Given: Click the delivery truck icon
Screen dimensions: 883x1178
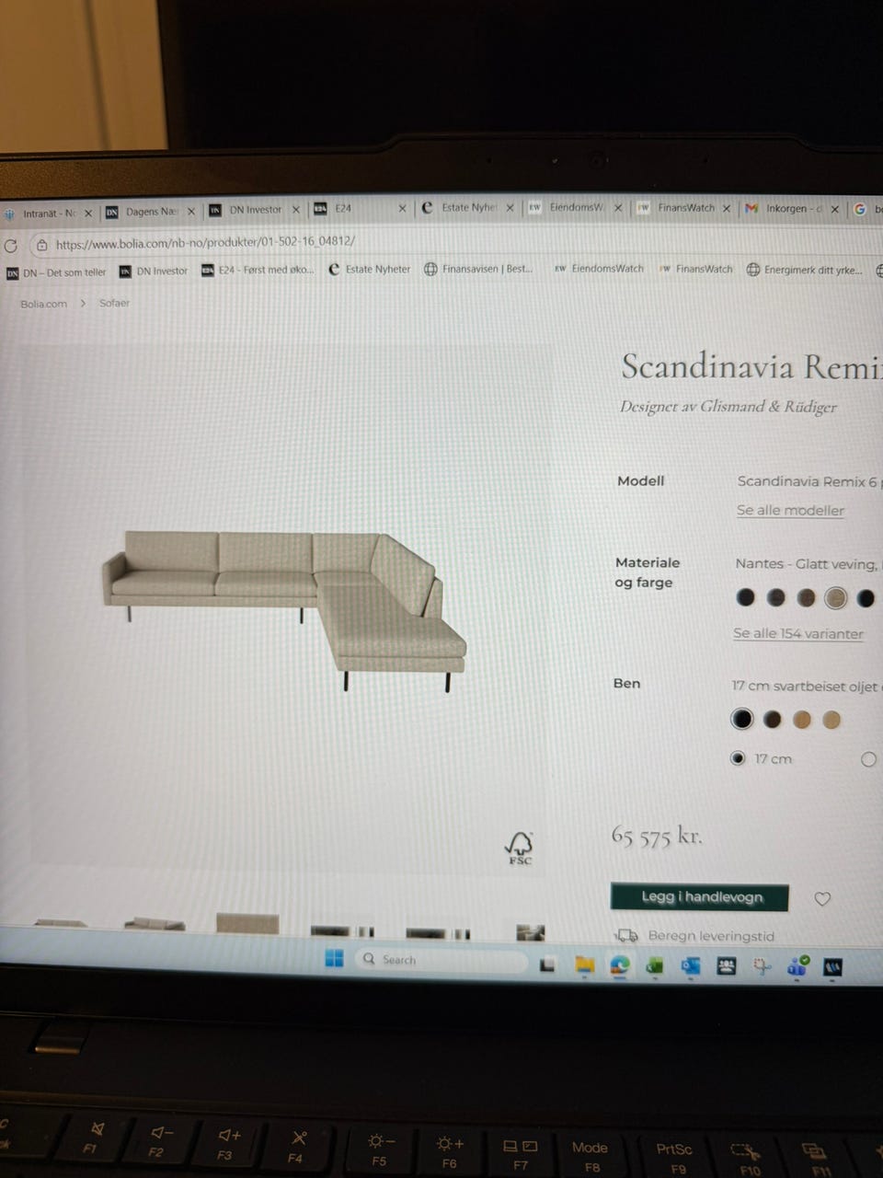Looking at the screenshot, I should point(626,936).
